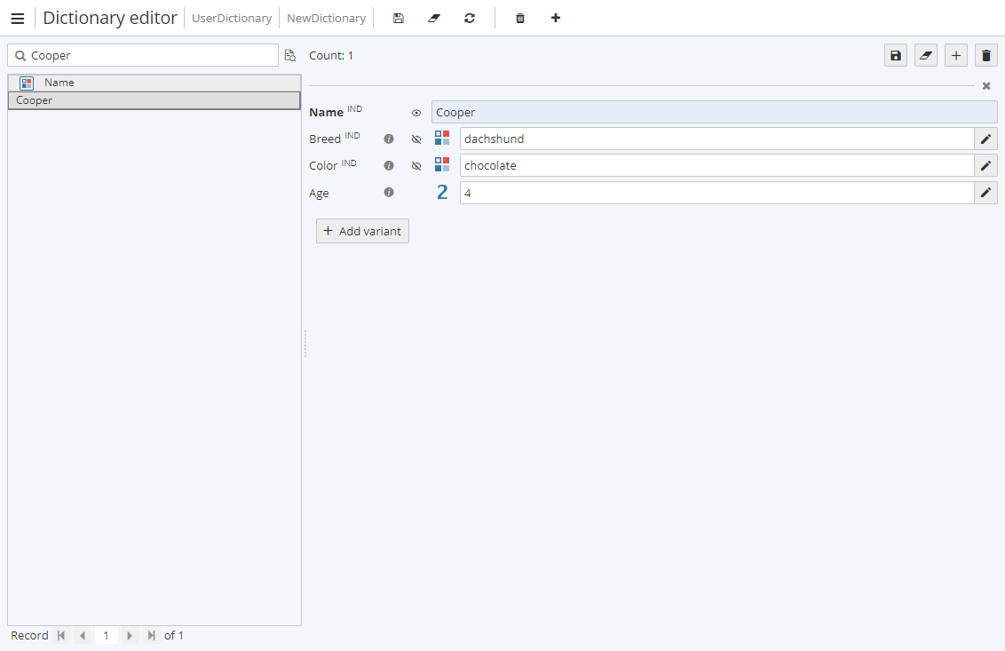Viewport: 1005px width, 651px height.
Task: Click advanced search icon beside search box
Action: tap(290, 56)
